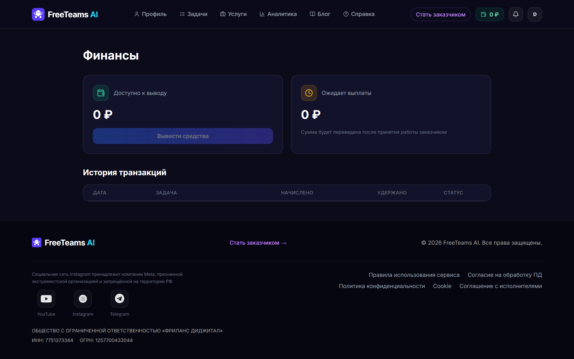Click the FreeTeams AI header logo
This screenshot has height=359, width=574.
tap(65, 14)
